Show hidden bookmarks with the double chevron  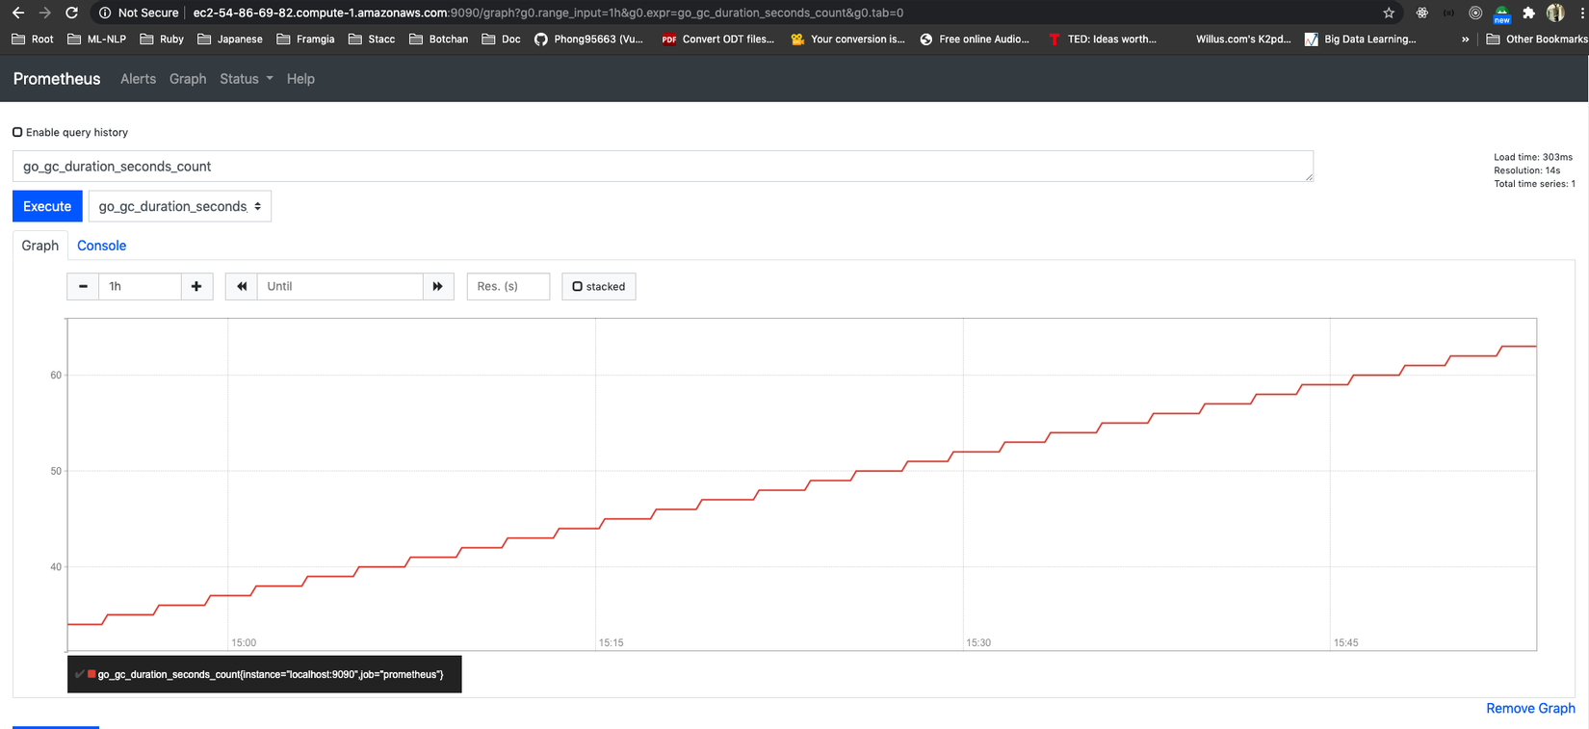tap(1465, 39)
